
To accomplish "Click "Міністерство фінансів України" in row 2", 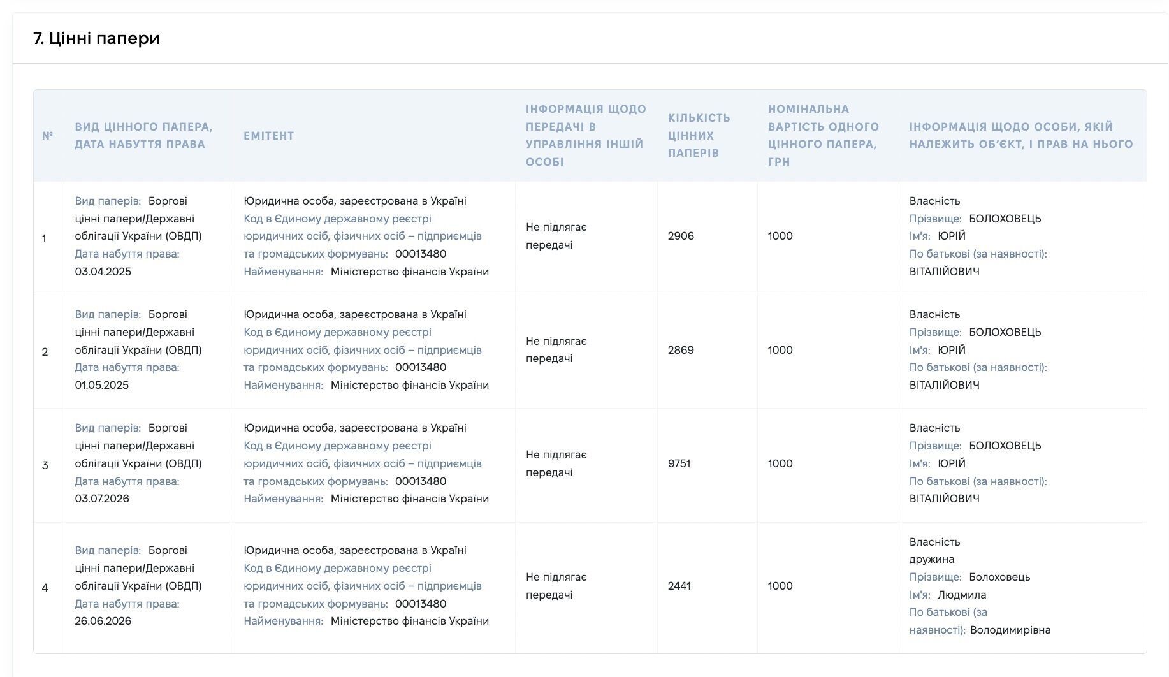I will [x=410, y=385].
